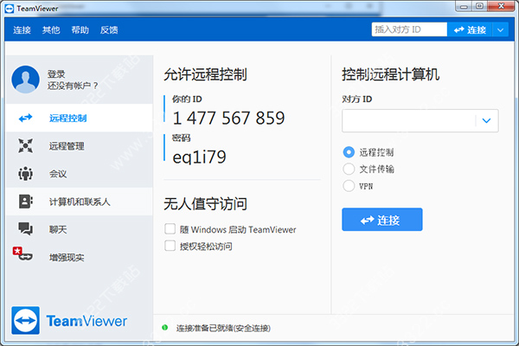519x346 pixels.
Task: Open the Meeting (会议) people icon
Action: [x=25, y=174]
